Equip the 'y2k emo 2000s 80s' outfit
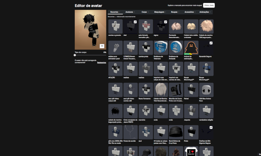Screen dimensions: 261x156 [x=115, y=132]
